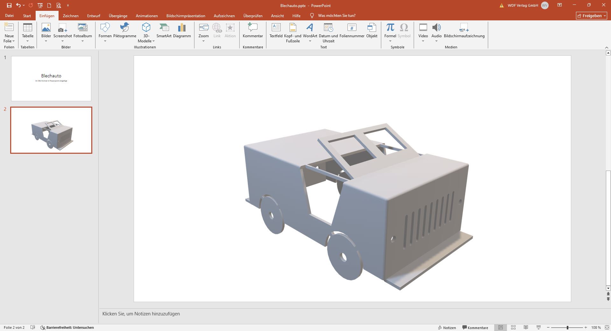Toggle the Kommentare pane in status bar
Viewport: 611px width, 331px height.
pos(475,327)
